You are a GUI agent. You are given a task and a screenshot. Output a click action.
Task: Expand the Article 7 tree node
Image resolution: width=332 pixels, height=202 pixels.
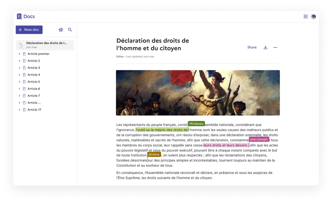19,96
